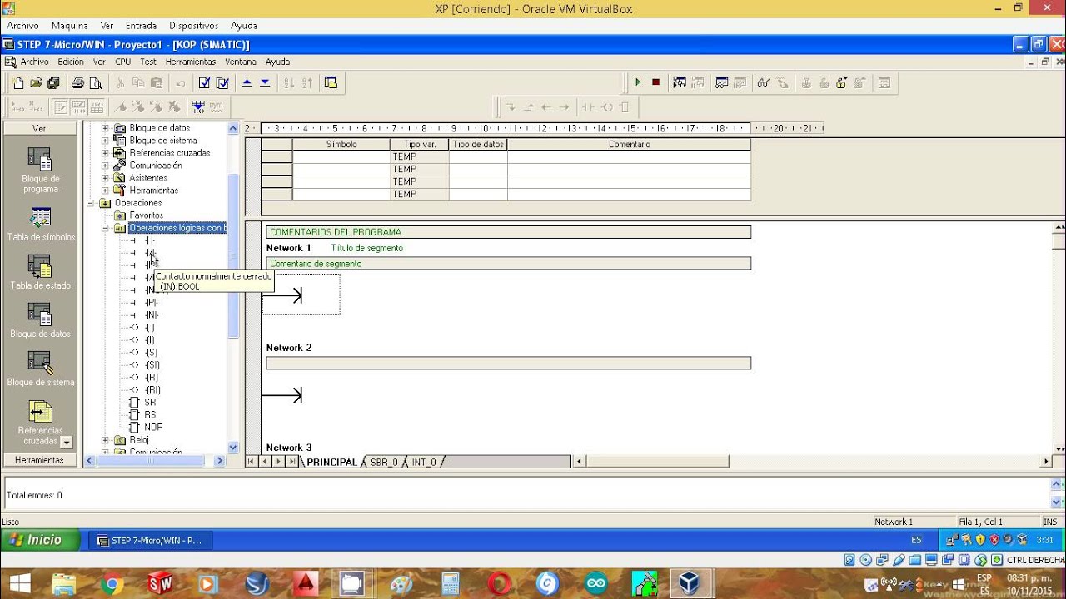The width and height of the screenshot is (1066, 599).
Task: Expand the Asistentes tree node
Action: point(105,178)
